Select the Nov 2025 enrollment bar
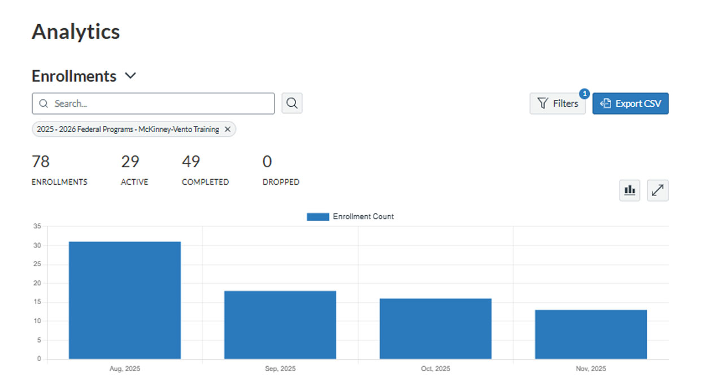 pos(590,333)
